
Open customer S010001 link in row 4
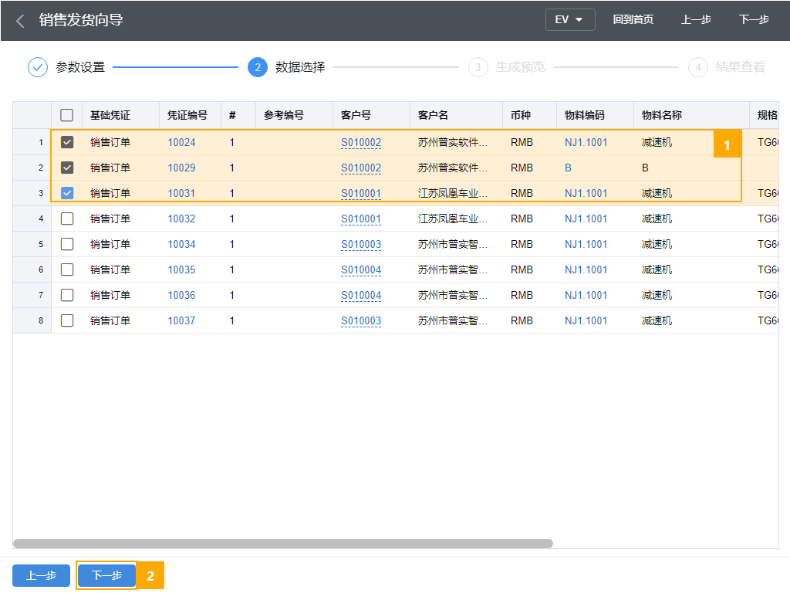[x=361, y=219]
